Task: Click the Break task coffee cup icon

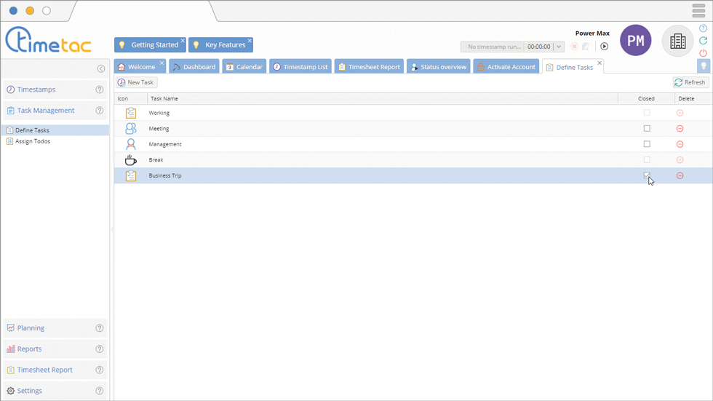Action: pos(130,160)
